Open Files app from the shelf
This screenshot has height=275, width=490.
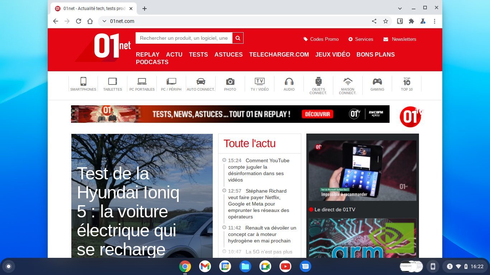click(x=245, y=266)
